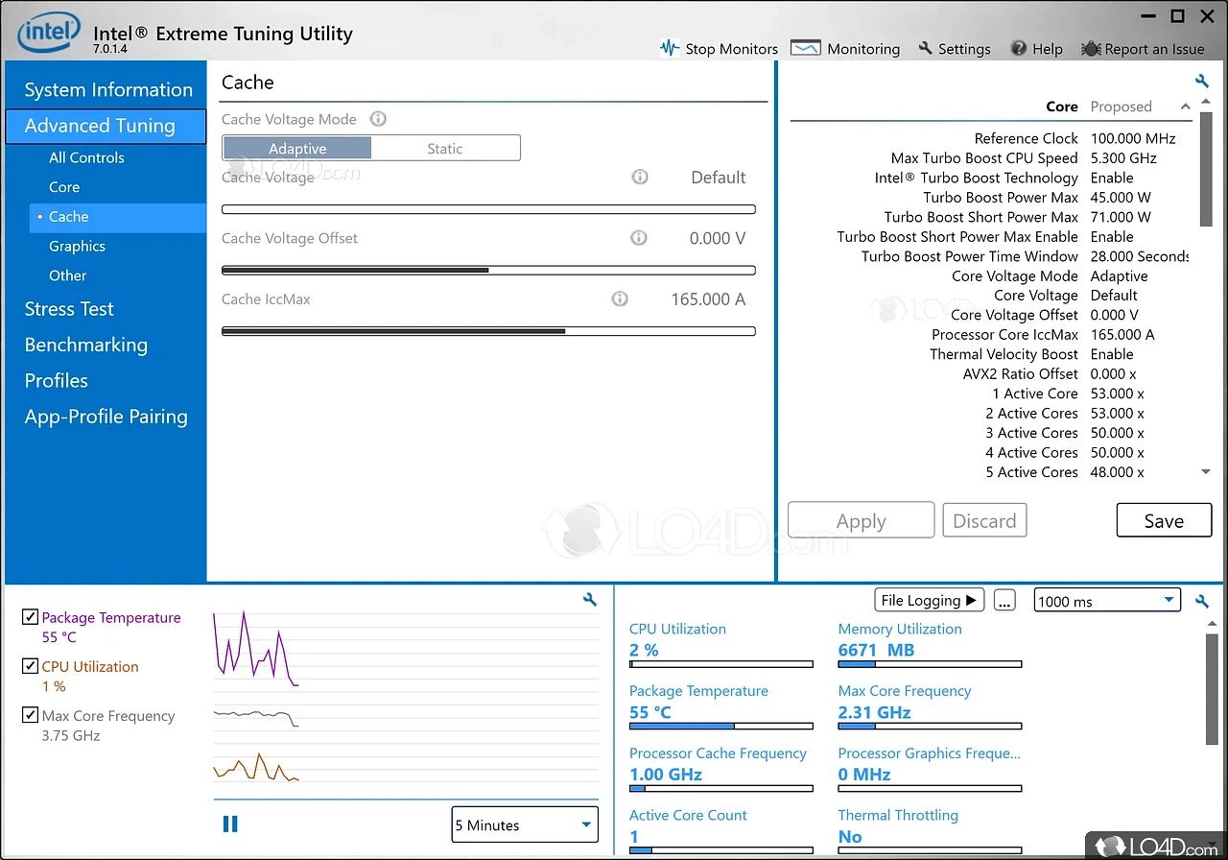This screenshot has width=1228, height=860.
Task: Click the Cache Voltage Offset slider
Action: click(488, 271)
